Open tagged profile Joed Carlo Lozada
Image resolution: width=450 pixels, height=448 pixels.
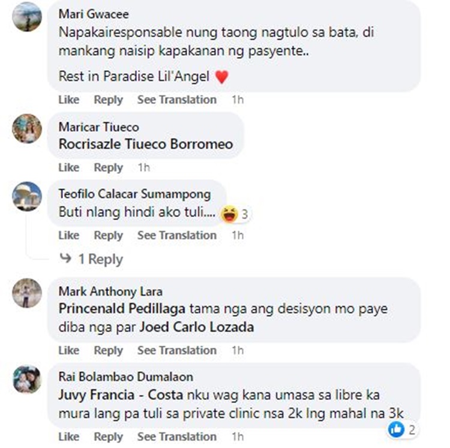point(197,327)
